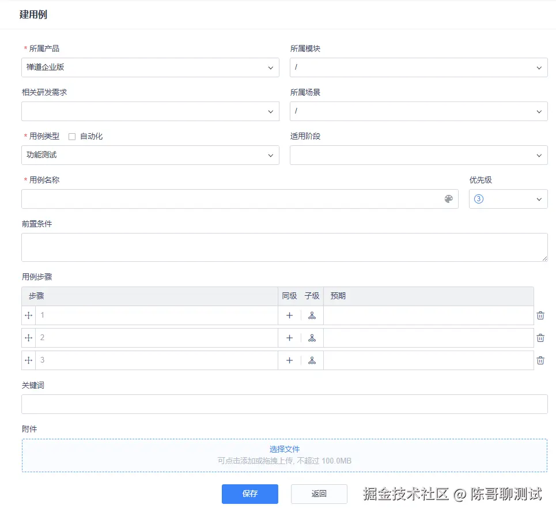Click 选择文件 to upload an attachment

[x=285, y=449]
